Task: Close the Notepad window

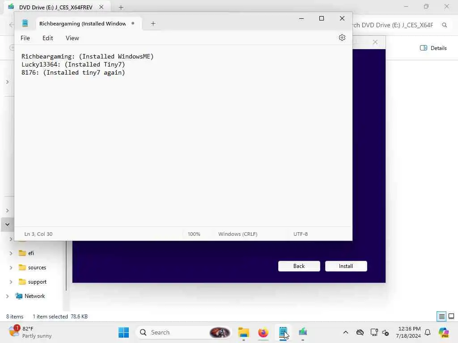Action: 342,18
